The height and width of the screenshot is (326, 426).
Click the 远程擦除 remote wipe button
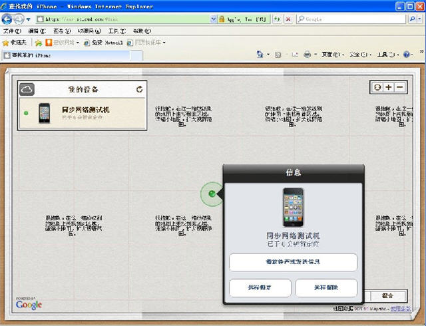click(326, 287)
